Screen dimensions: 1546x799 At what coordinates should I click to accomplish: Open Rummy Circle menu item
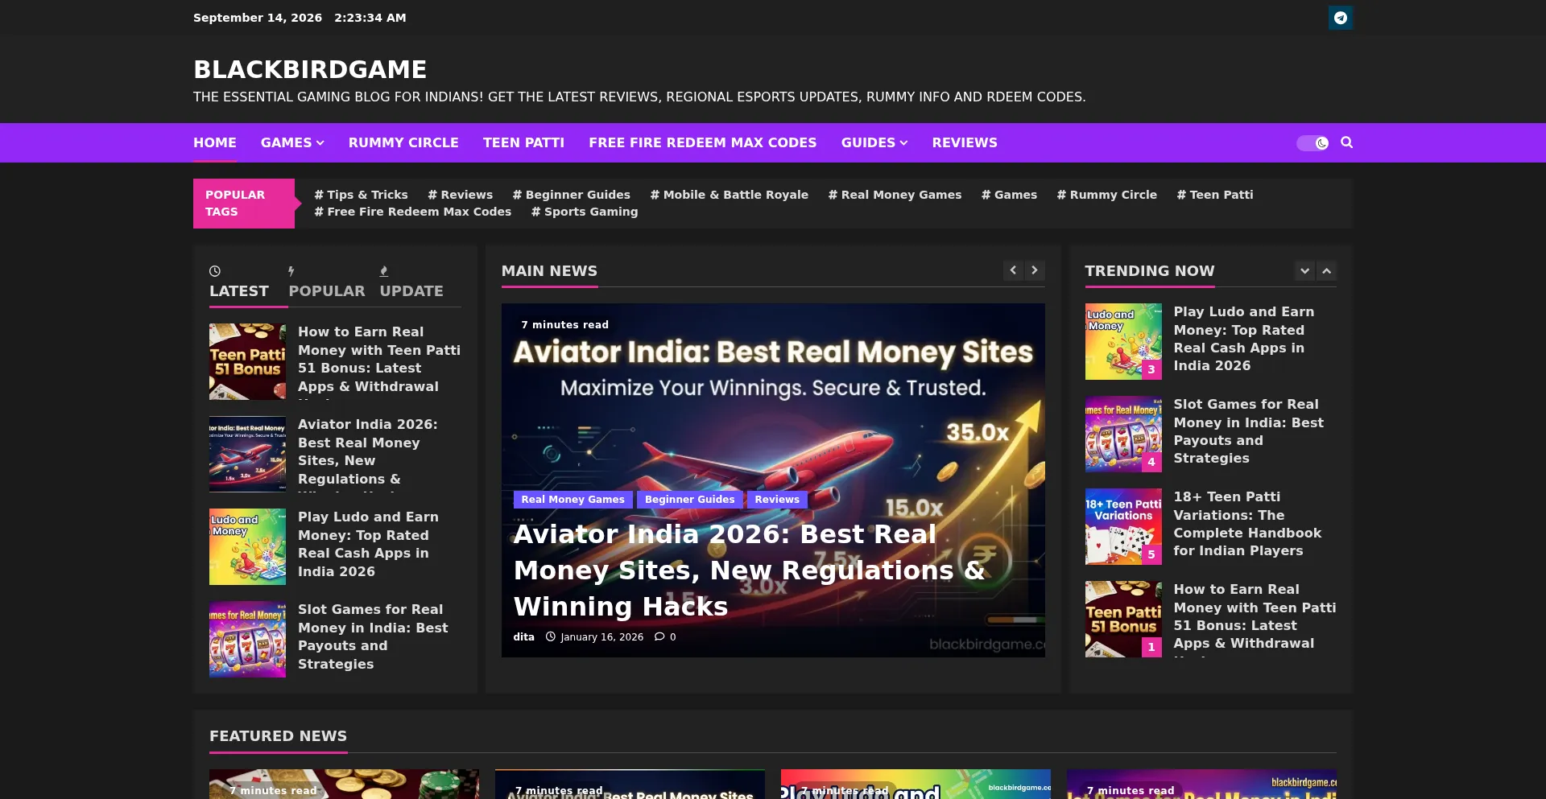pyautogui.click(x=403, y=142)
